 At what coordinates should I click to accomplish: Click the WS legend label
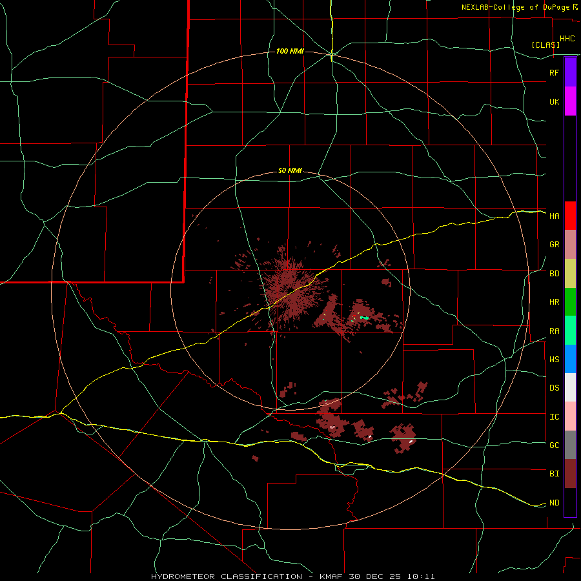coord(554,360)
